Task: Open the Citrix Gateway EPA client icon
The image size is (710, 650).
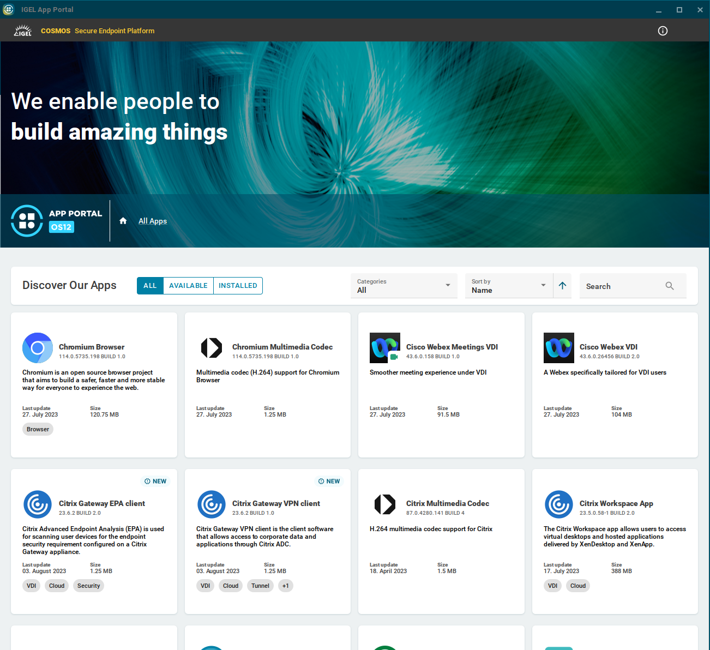Action: click(38, 504)
